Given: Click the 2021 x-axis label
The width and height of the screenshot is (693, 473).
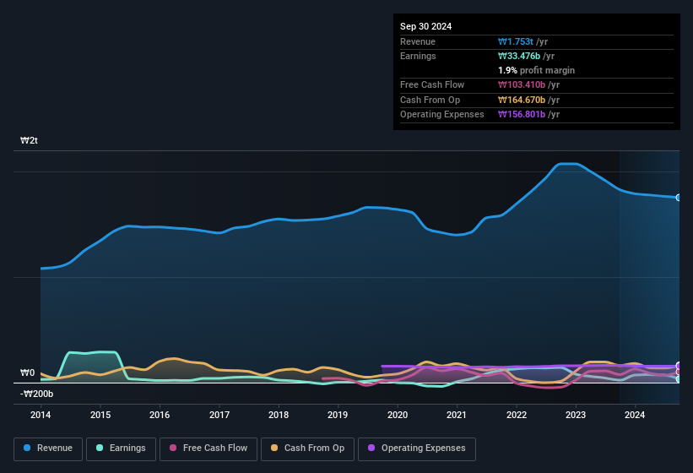Looking at the screenshot, I should [457, 415].
